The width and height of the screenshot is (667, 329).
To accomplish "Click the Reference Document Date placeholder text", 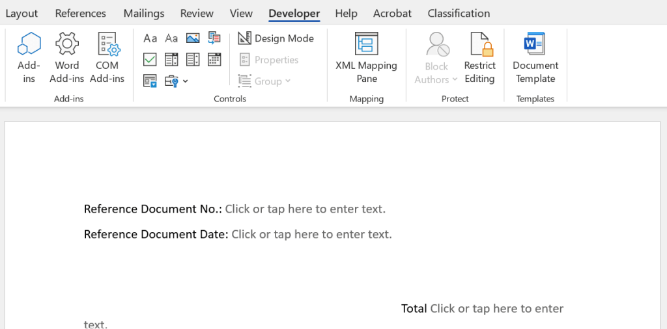I will pos(311,234).
